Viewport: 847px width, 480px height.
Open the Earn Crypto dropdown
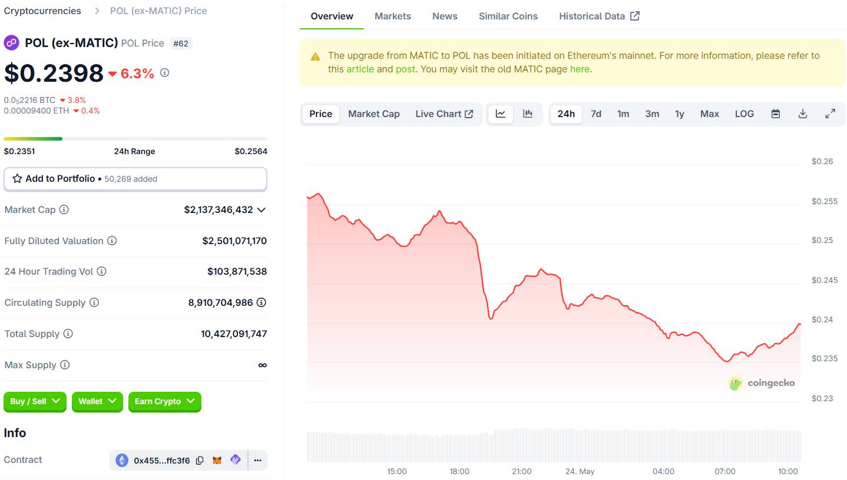pyautogui.click(x=165, y=401)
